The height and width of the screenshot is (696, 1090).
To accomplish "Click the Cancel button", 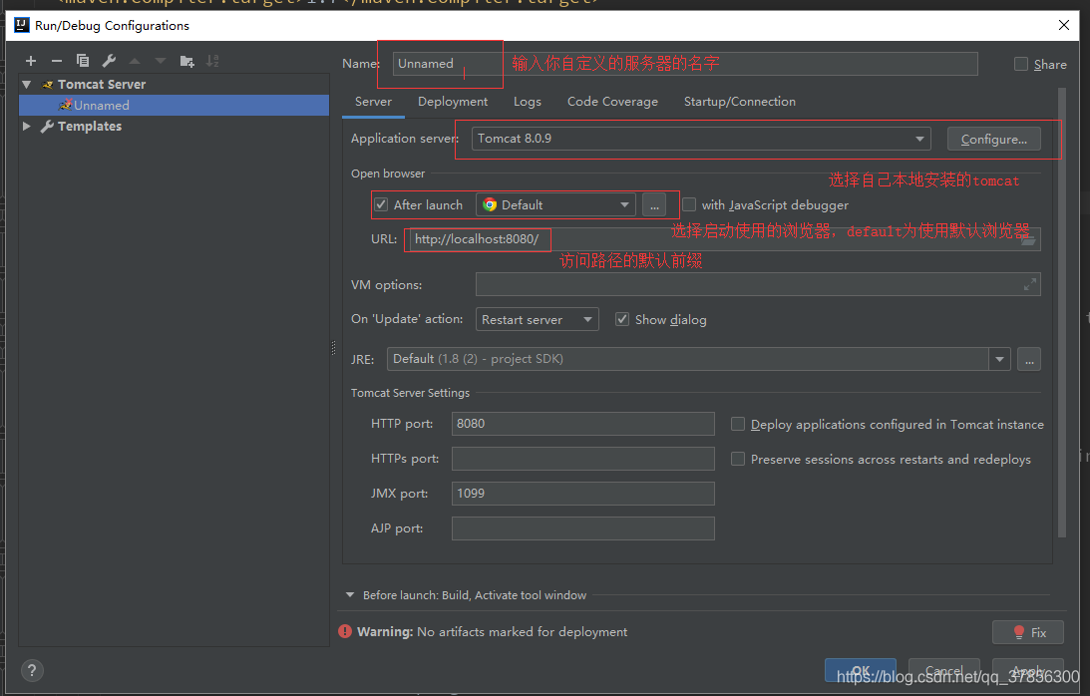I will click(944, 670).
